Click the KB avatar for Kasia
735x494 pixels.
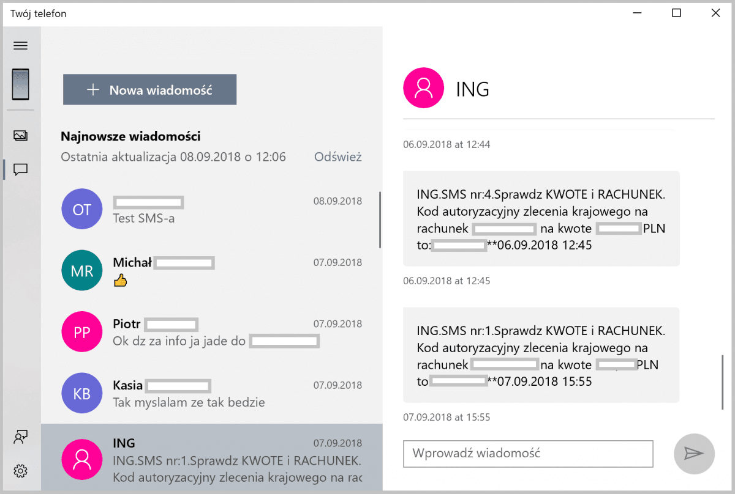click(x=82, y=393)
